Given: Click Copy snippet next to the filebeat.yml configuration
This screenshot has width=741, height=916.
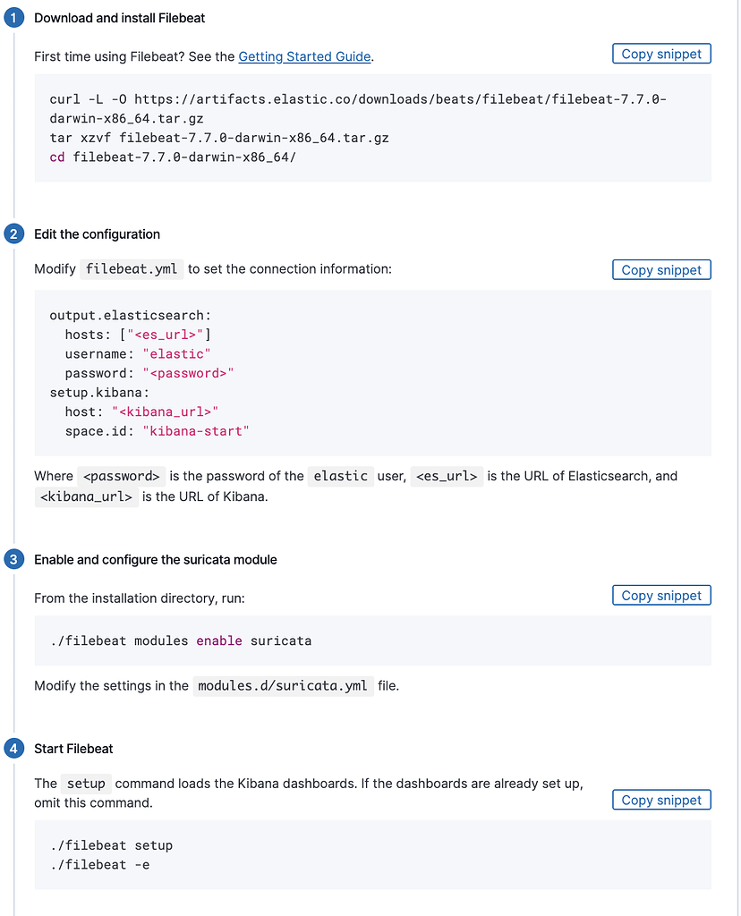Looking at the screenshot, I should [x=661, y=269].
